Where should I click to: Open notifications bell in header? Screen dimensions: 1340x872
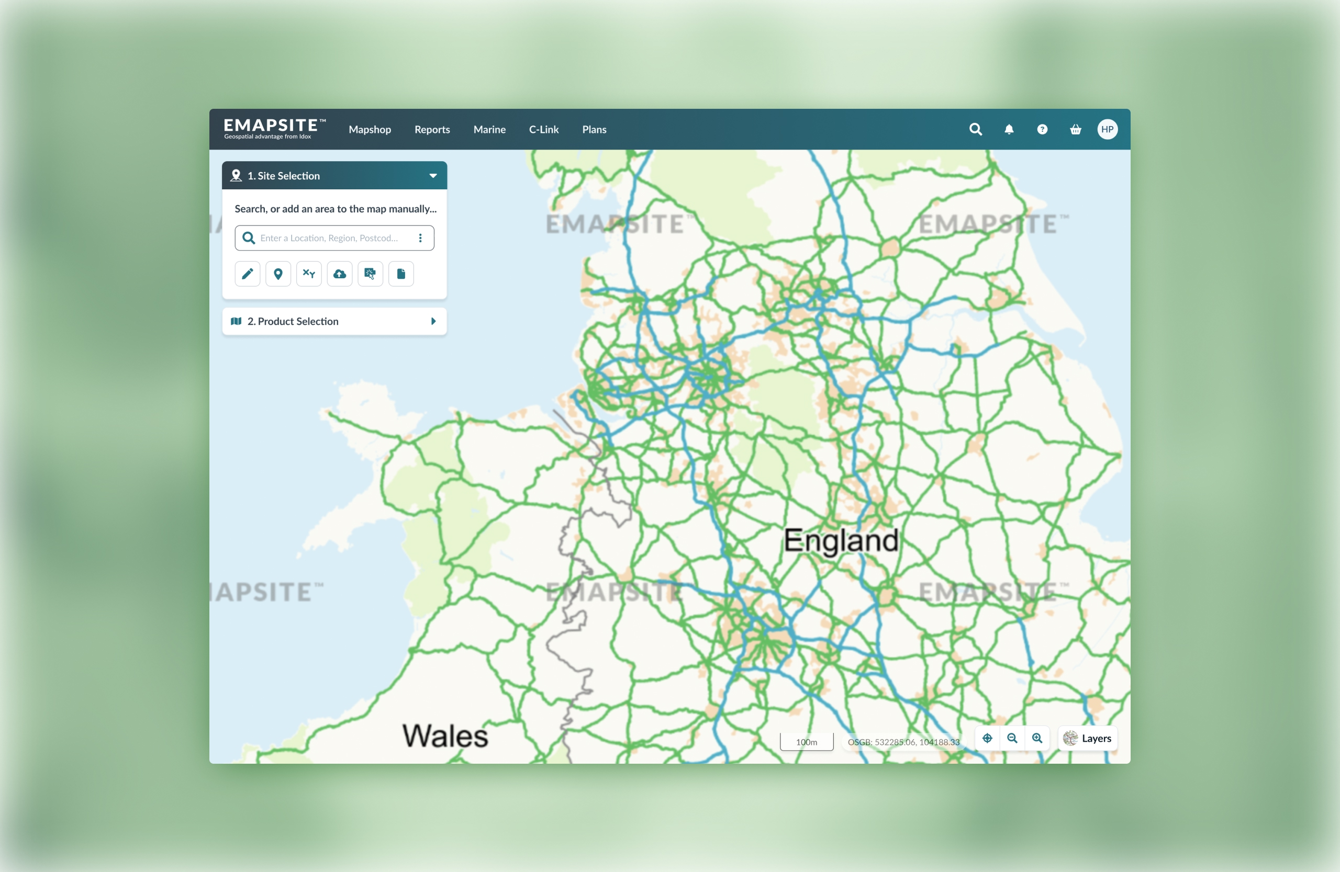(1009, 129)
